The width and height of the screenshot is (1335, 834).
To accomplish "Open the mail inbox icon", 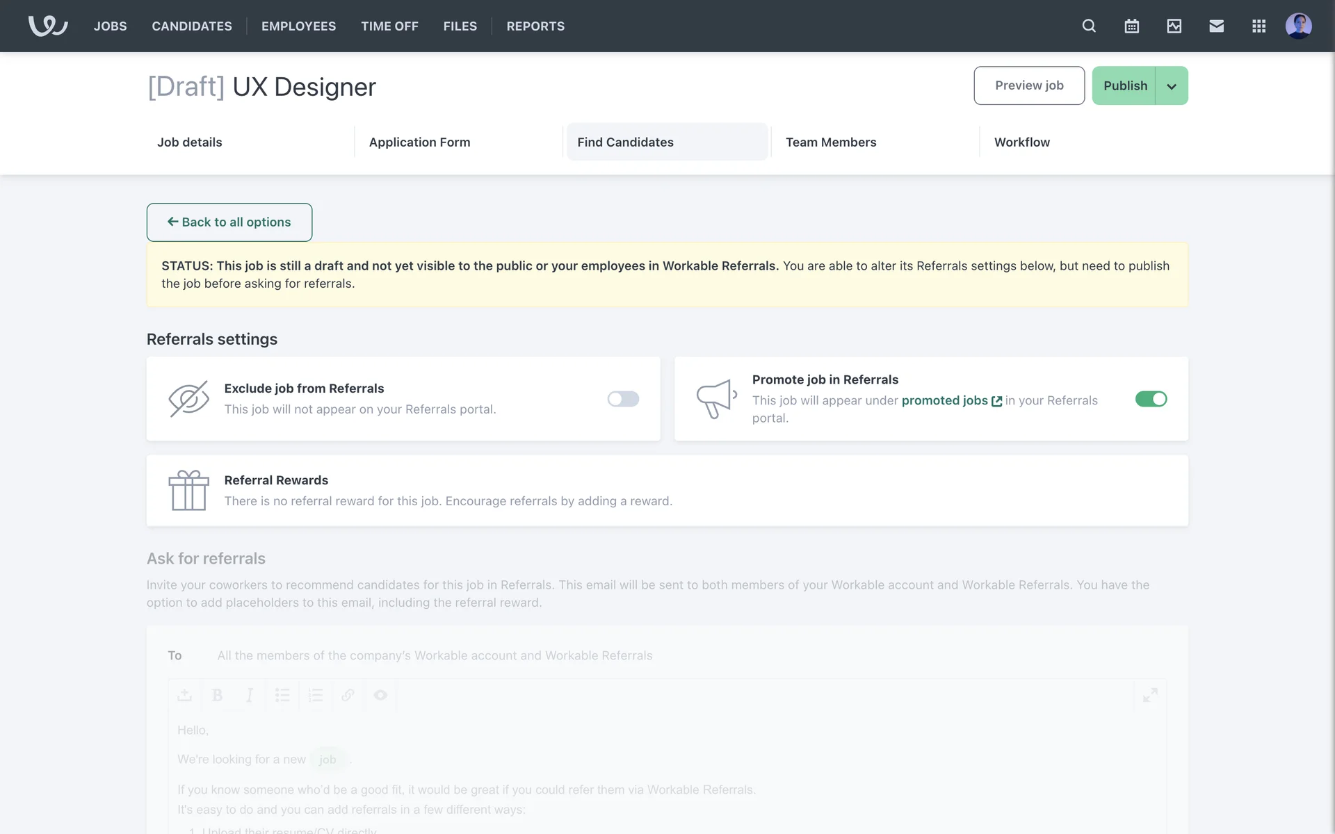I will [x=1216, y=26].
